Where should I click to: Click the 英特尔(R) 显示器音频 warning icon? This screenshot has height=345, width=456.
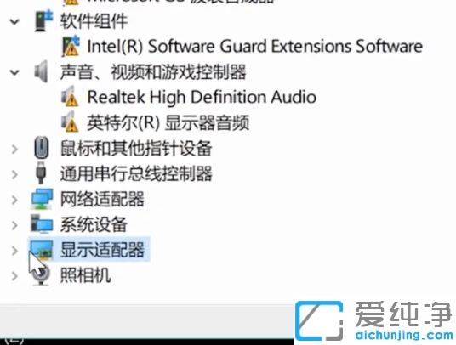coord(70,122)
